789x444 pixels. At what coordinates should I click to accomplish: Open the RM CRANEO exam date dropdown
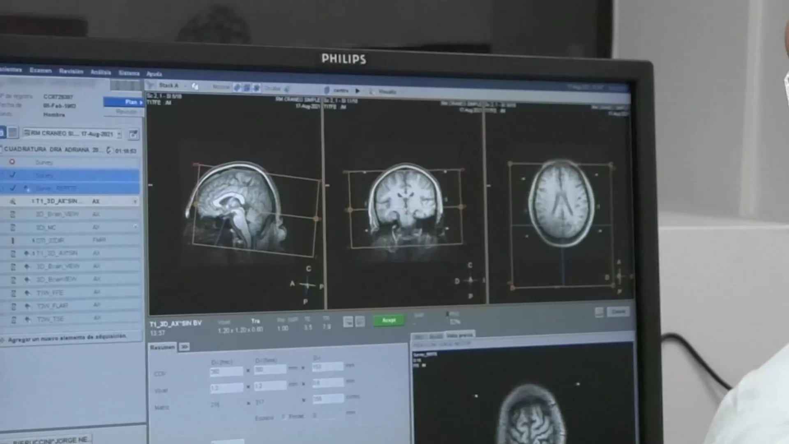click(119, 134)
